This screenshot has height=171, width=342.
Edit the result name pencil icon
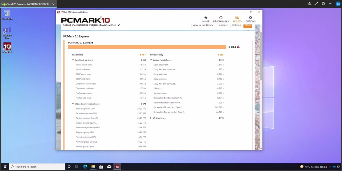(x=119, y=25)
